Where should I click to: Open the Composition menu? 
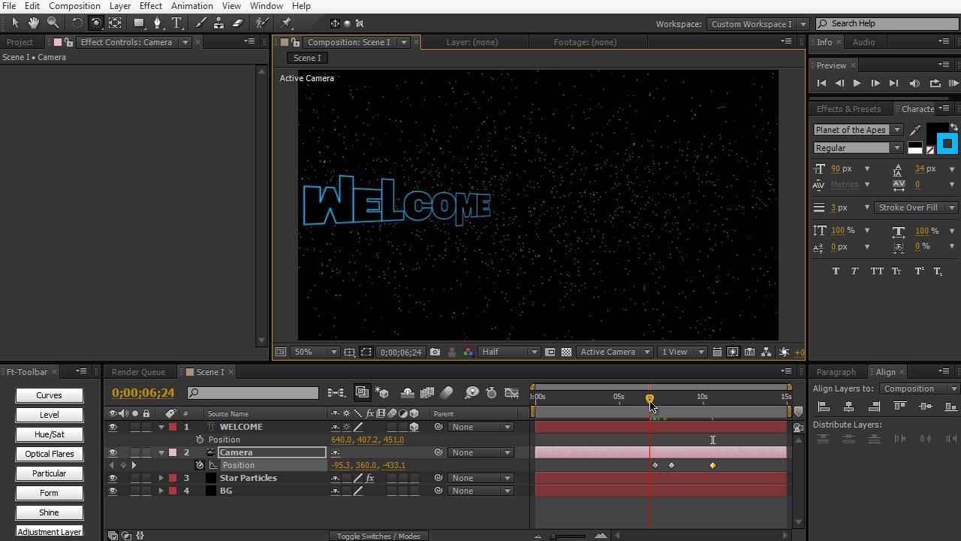click(74, 6)
